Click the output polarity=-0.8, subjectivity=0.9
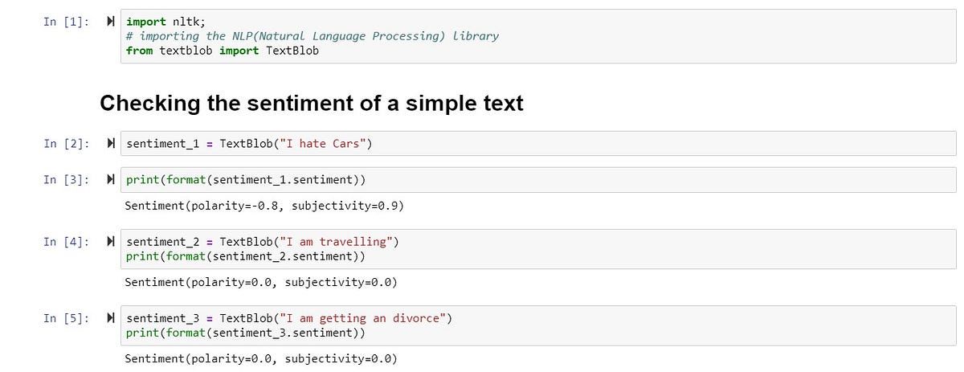Image resolution: width=964 pixels, height=372 pixels. [x=263, y=206]
